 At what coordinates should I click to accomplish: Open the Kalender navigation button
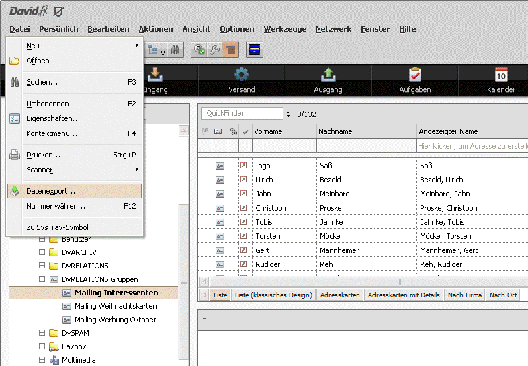(501, 80)
